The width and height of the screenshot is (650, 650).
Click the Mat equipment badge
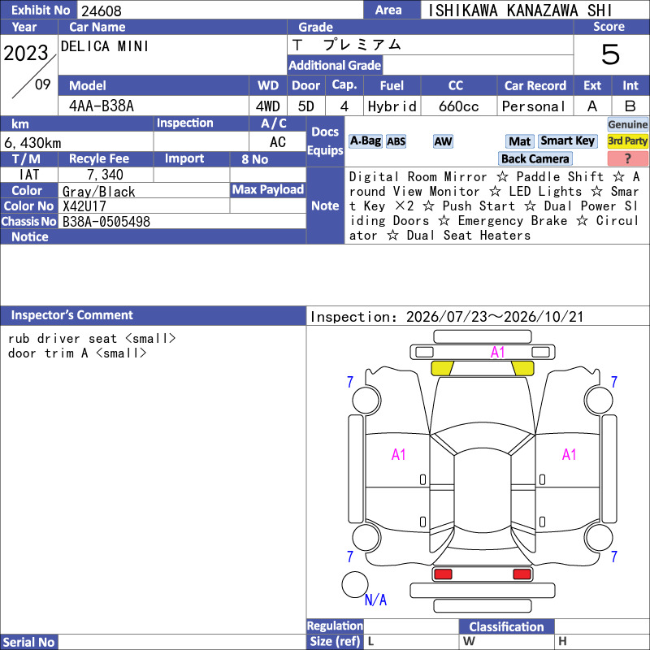[x=520, y=141]
